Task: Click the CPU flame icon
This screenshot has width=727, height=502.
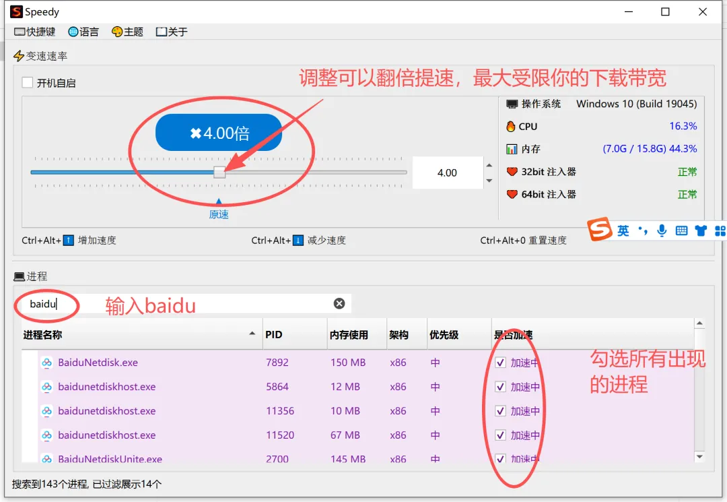Action: point(511,126)
